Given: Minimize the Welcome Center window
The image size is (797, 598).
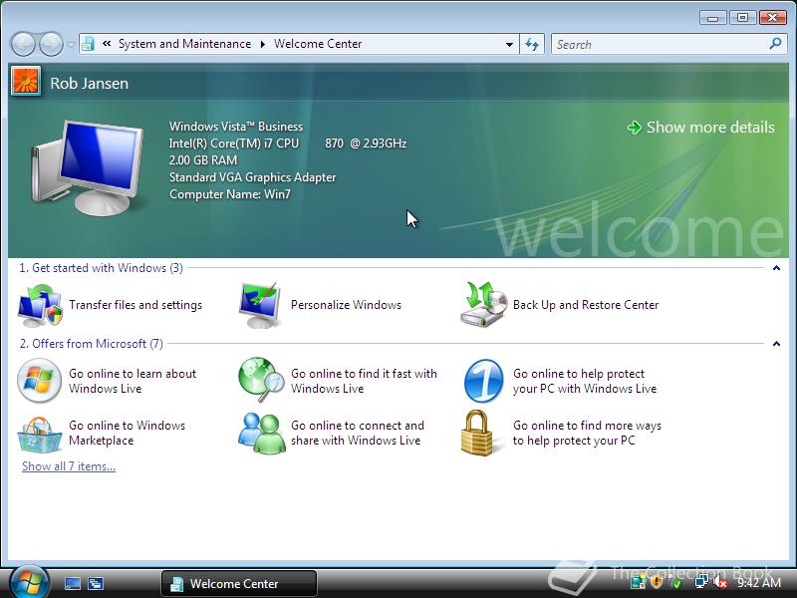Looking at the screenshot, I should click(712, 18).
